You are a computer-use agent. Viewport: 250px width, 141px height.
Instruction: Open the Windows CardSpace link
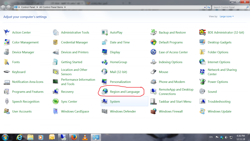[x=75, y=111]
